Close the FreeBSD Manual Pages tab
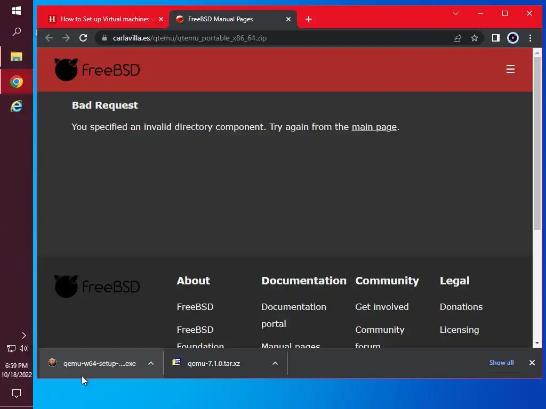This screenshot has width=546, height=409. tap(288, 19)
